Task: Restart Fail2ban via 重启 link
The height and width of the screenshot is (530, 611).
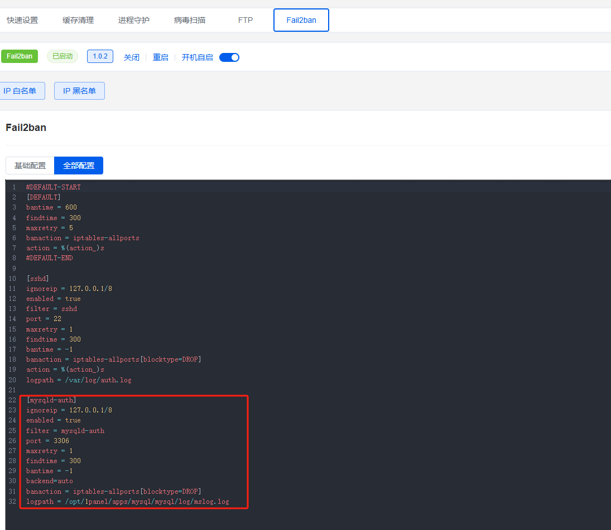Action: pyautogui.click(x=161, y=57)
